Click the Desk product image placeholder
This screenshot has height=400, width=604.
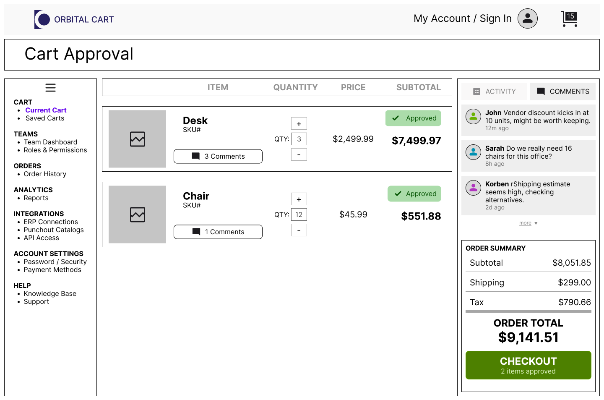(137, 139)
